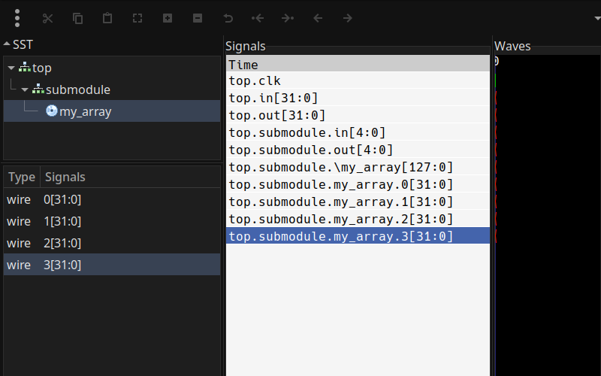Select wire 1[31:0] in signal list
The height and width of the screenshot is (376, 601).
112,221
